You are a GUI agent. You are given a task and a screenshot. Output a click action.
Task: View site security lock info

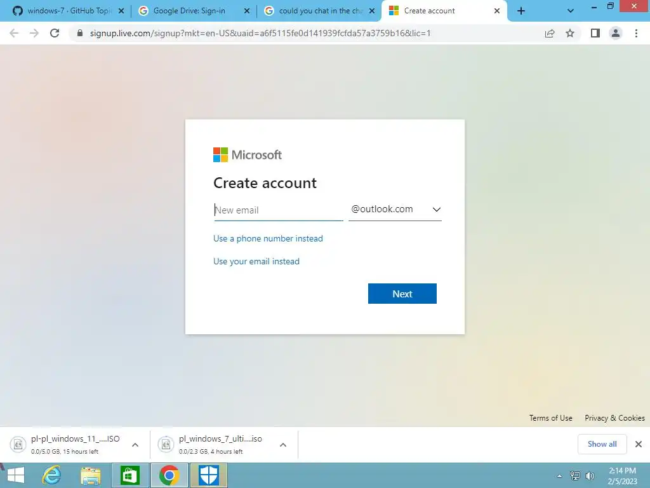pos(80,33)
